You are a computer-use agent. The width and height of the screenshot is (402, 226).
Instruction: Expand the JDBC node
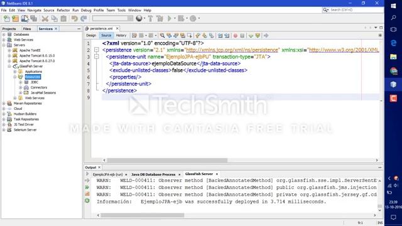pos(21,82)
